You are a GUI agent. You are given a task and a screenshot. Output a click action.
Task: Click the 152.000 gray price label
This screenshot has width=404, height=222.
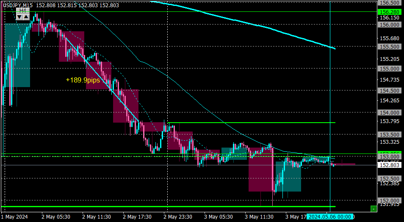[x=390, y=200]
